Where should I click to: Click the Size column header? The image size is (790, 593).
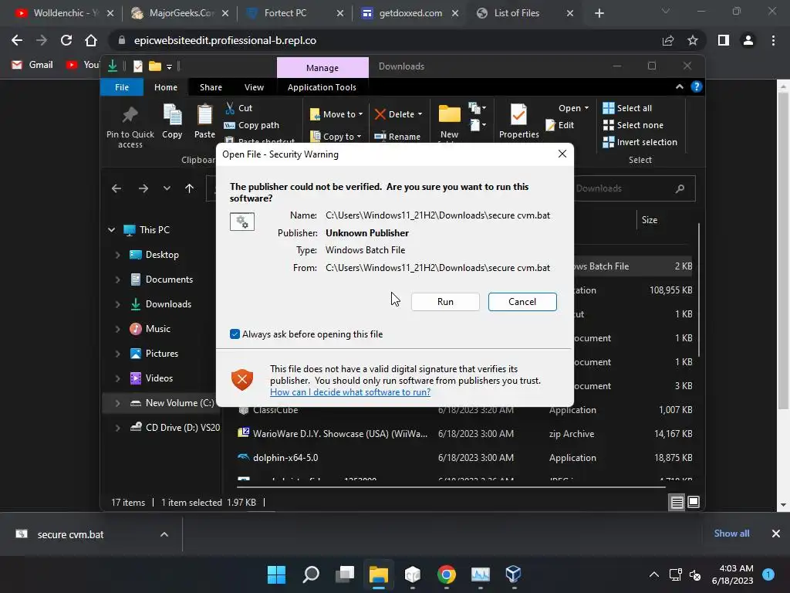[649, 220]
